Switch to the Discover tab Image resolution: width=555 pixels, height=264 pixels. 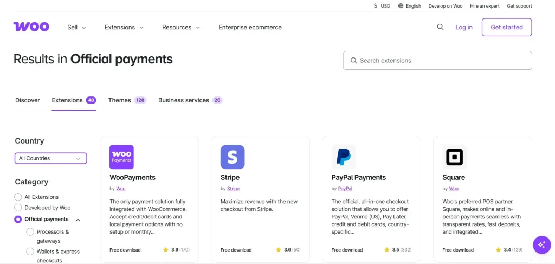coord(28,100)
